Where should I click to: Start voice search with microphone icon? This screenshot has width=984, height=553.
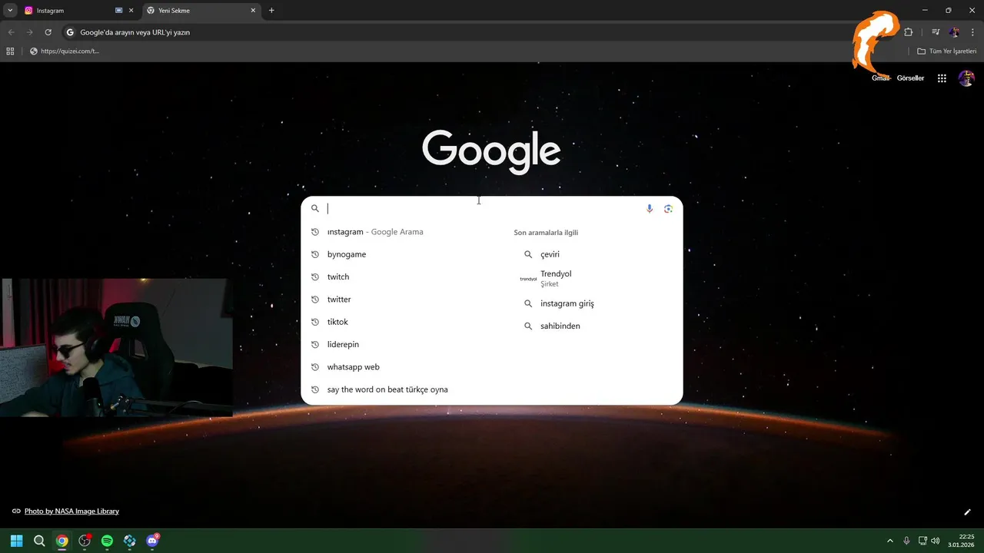tap(650, 208)
